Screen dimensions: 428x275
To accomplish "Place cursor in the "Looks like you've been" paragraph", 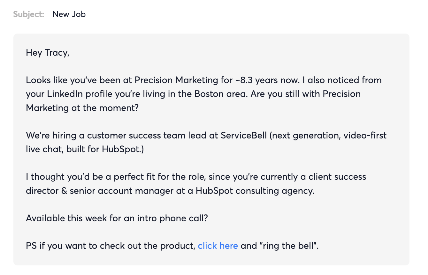I will (x=204, y=94).
